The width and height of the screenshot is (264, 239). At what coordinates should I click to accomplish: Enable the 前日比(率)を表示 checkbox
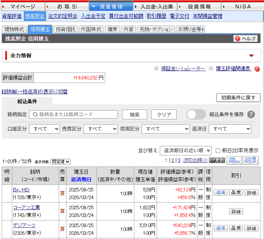218,151
